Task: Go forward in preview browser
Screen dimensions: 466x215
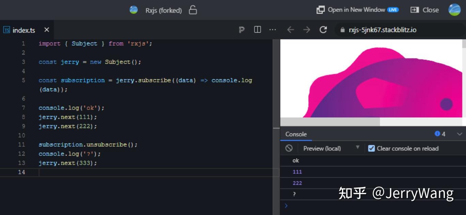Action: [307, 30]
